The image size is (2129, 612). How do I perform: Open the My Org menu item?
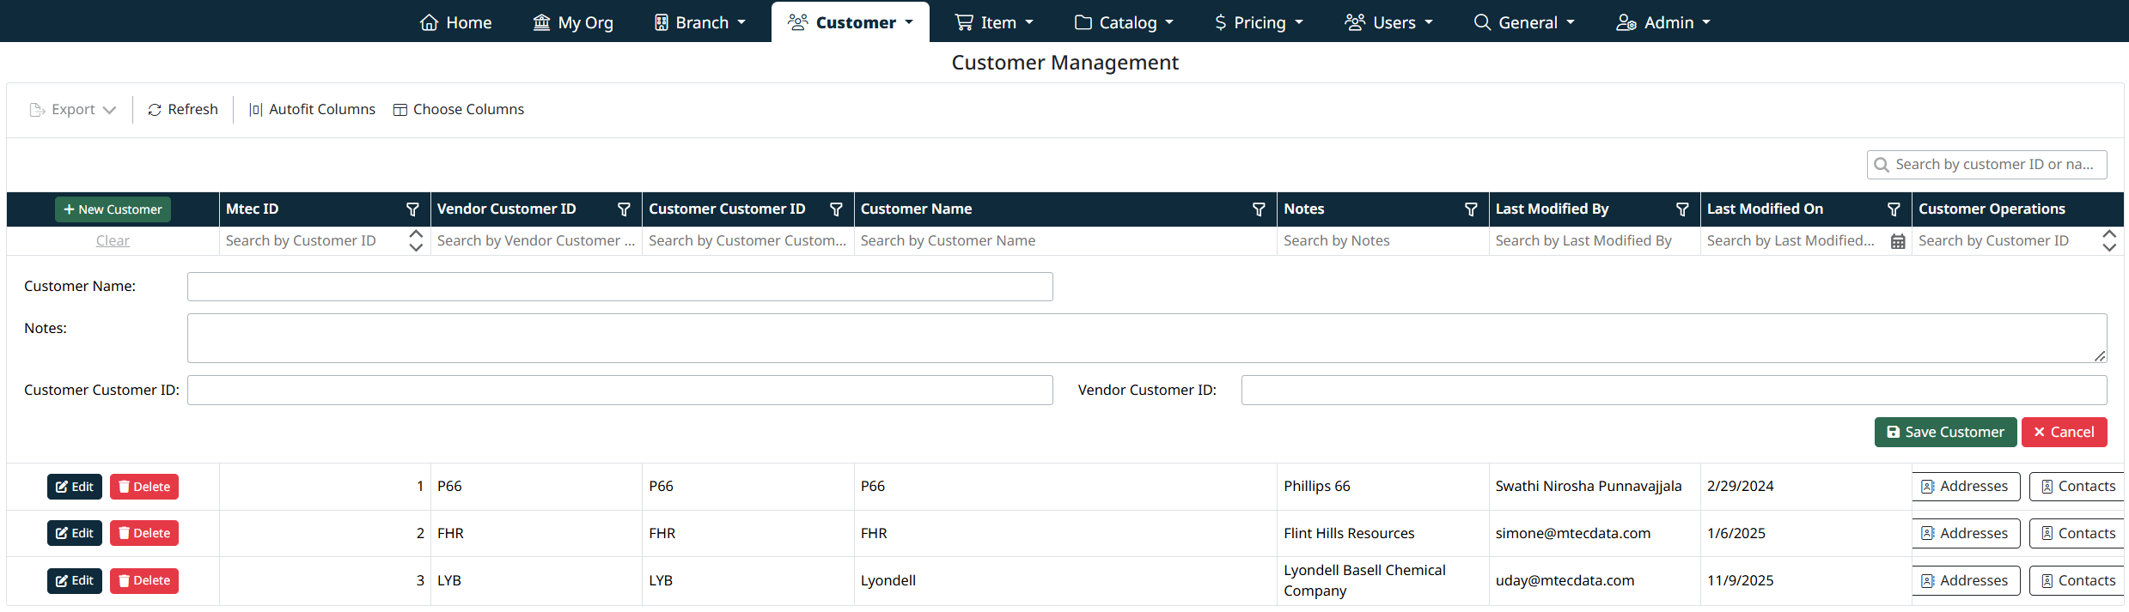[573, 22]
